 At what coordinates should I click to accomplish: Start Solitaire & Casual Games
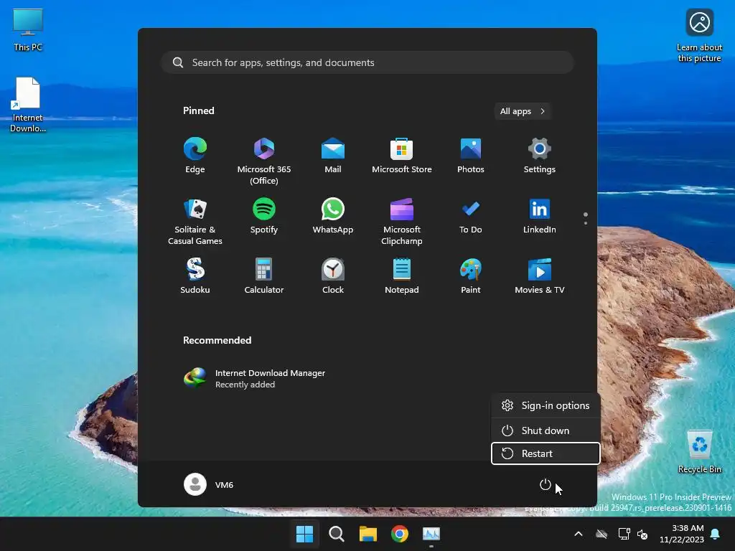coord(195,221)
